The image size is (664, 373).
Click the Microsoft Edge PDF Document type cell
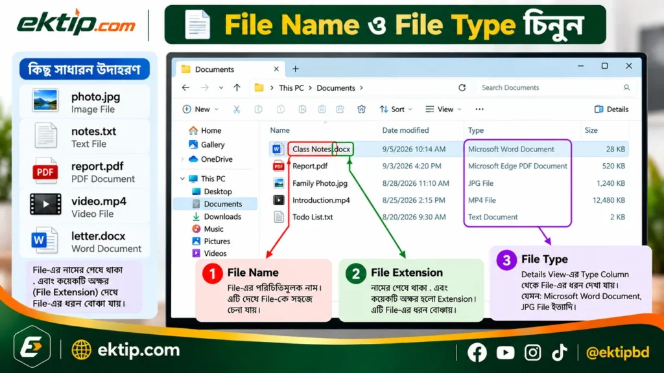tap(517, 166)
